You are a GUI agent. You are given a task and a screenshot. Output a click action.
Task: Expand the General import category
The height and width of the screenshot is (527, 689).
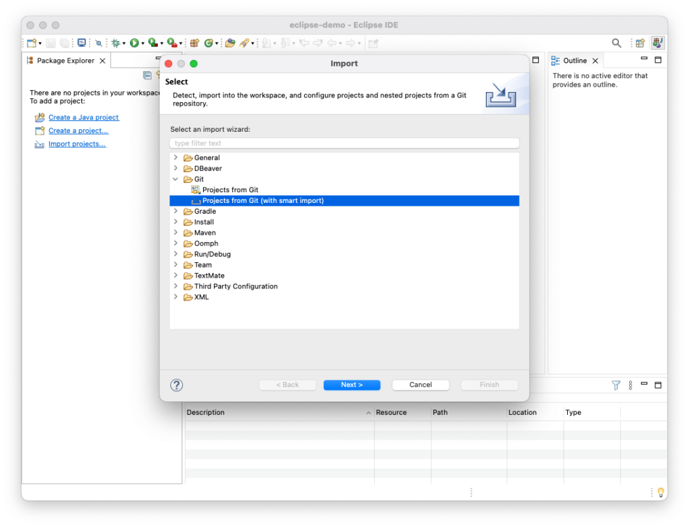pyautogui.click(x=176, y=158)
